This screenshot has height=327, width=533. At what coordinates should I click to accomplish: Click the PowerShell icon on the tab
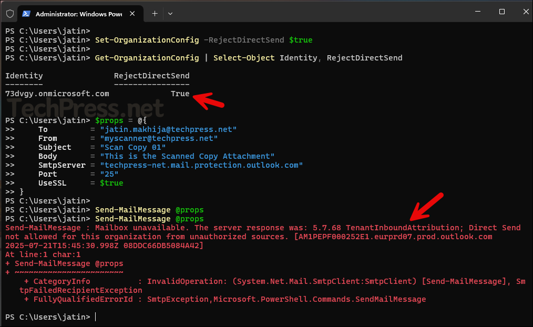pyautogui.click(x=26, y=14)
